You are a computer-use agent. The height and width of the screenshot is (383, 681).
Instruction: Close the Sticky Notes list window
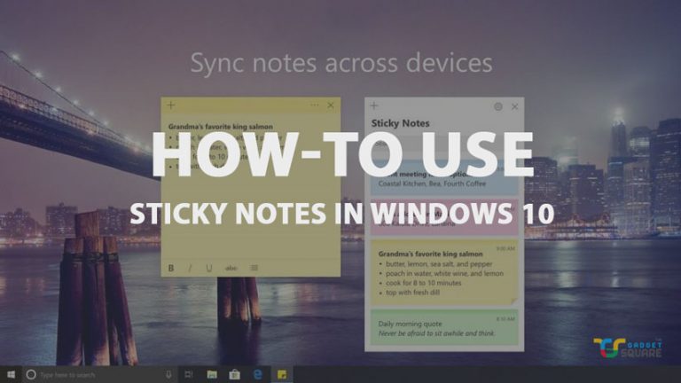coord(514,106)
